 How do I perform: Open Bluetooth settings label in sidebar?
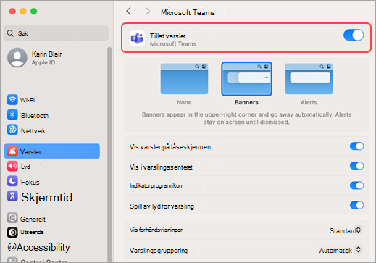tap(35, 115)
